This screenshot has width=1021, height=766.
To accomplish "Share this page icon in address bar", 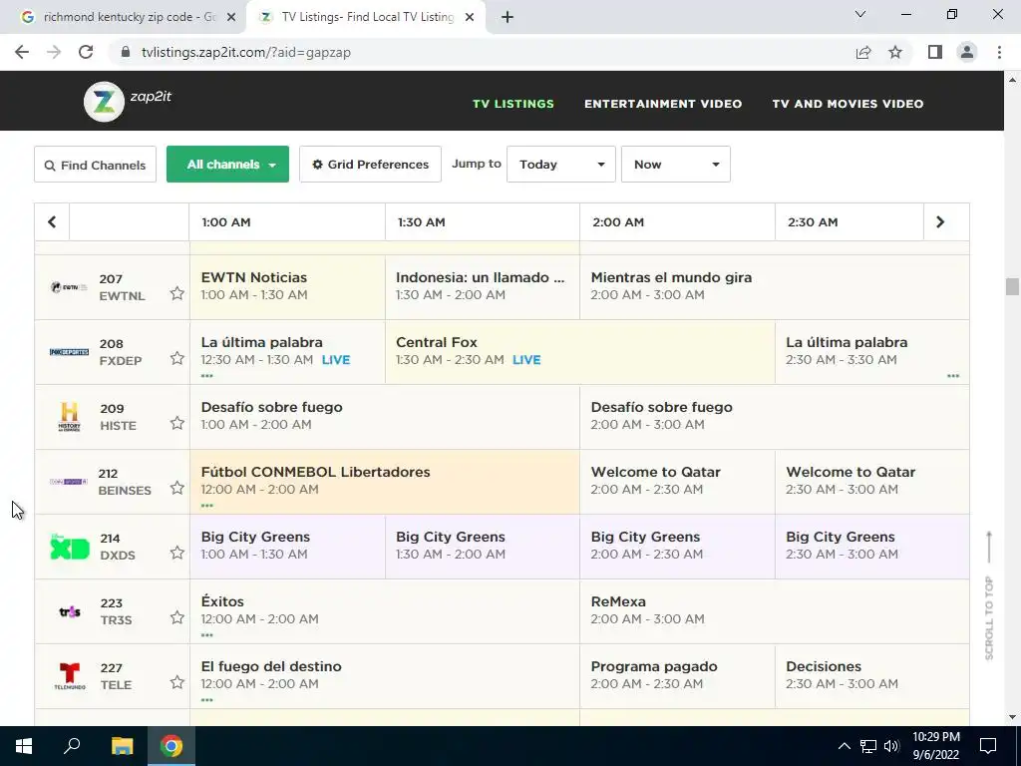I will coord(863,52).
